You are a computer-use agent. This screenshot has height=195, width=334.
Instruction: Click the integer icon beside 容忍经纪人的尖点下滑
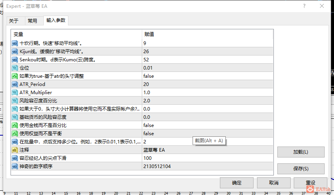pos(15,158)
